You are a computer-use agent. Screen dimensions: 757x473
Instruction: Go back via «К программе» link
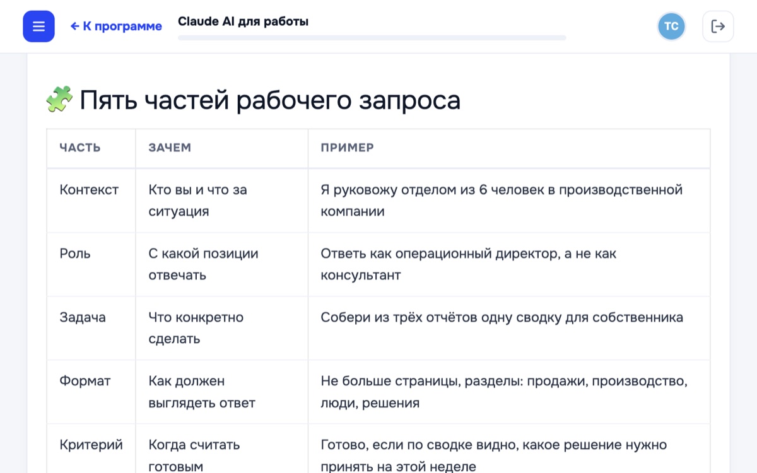[116, 26]
